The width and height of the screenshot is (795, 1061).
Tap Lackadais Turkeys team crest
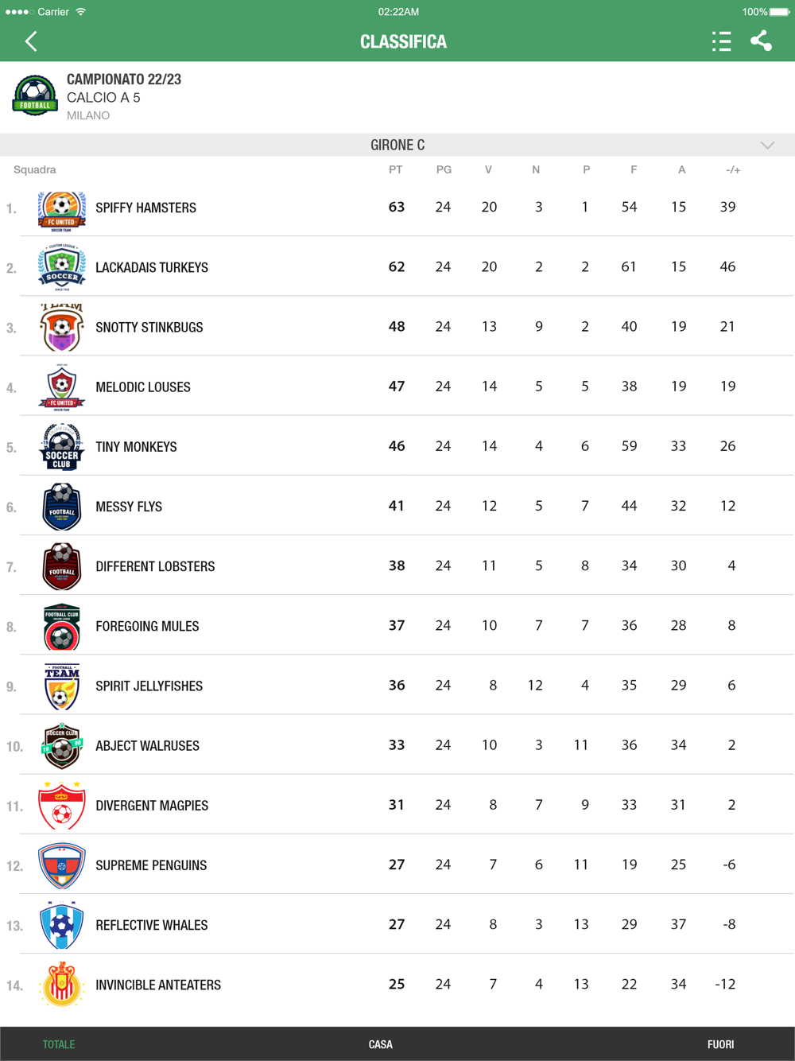pos(62,268)
